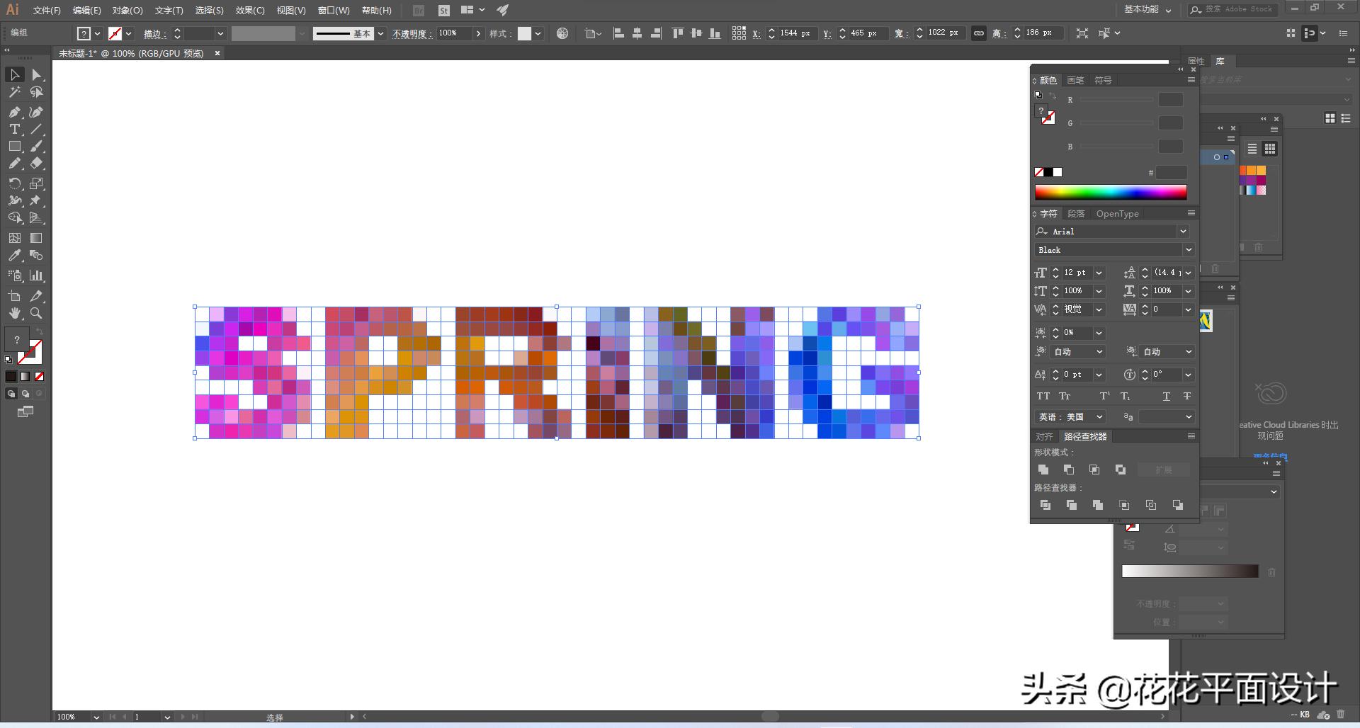Switch to the 段落 tab

click(x=1076, y=214)
